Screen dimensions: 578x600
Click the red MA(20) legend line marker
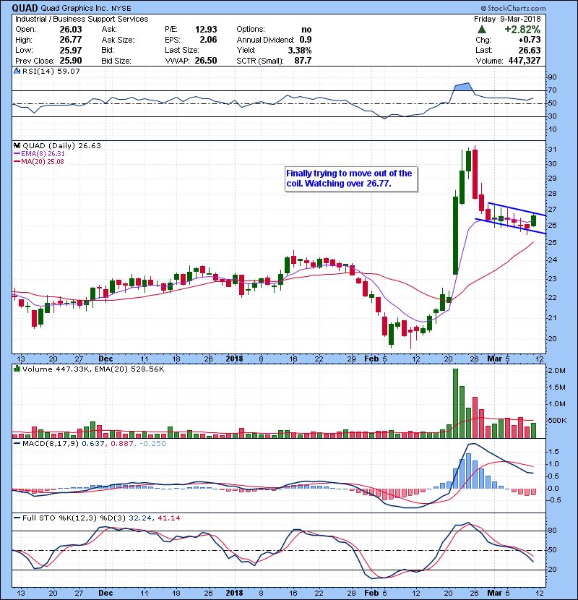point(17,162)
